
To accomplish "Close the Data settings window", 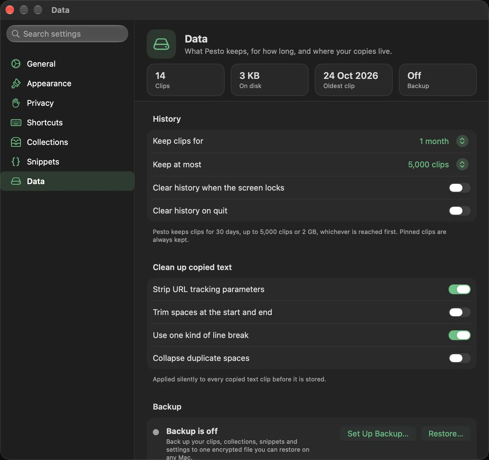I will 10,10.
